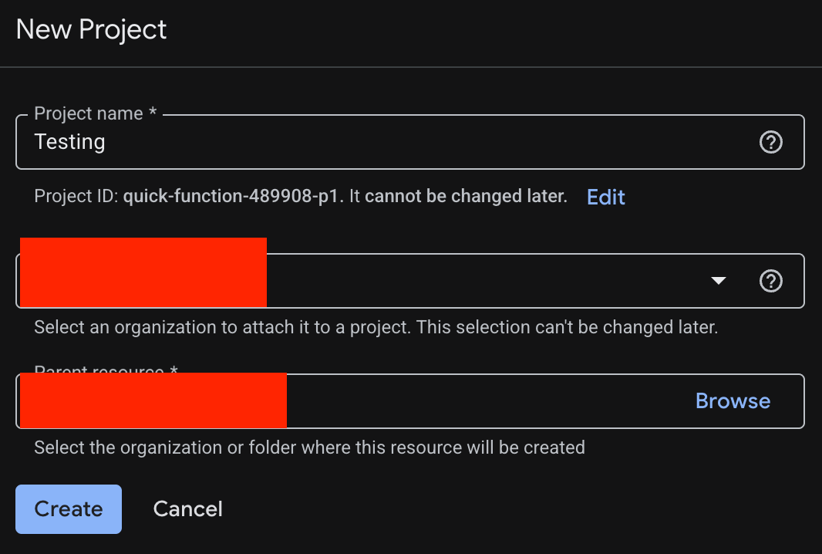Click the divider line below New Project header
822x554 pixels.
(x=411, y=66)
